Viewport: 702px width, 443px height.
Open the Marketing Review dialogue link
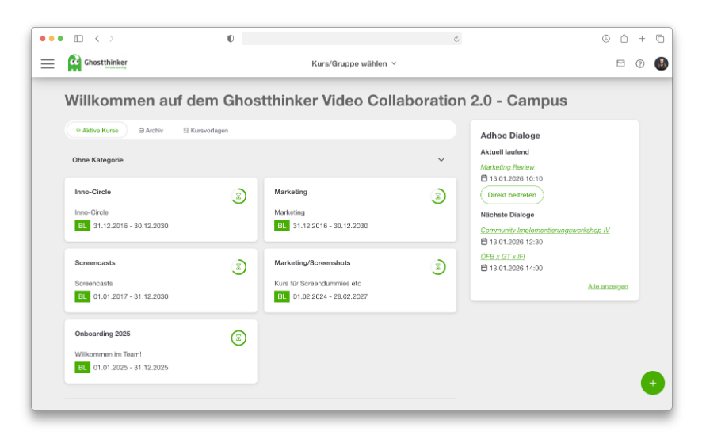click(507, 167)
